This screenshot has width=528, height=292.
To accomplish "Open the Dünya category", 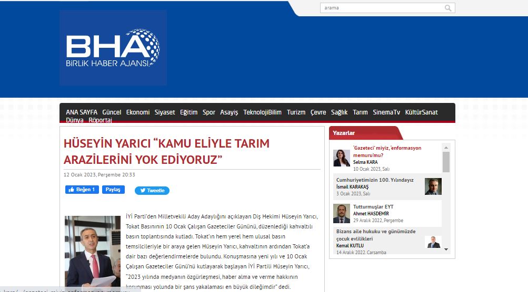I will click(x=75, y=120).
